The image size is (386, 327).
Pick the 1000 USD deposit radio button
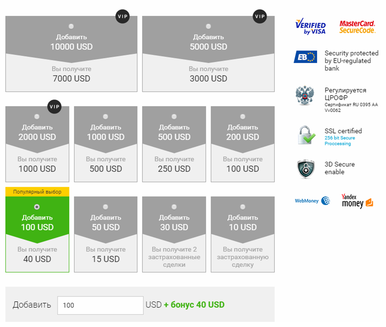tap(106, 117)
